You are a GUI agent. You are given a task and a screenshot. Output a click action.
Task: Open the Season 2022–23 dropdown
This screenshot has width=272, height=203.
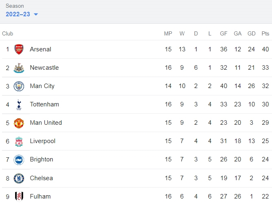tap(22, 14)
